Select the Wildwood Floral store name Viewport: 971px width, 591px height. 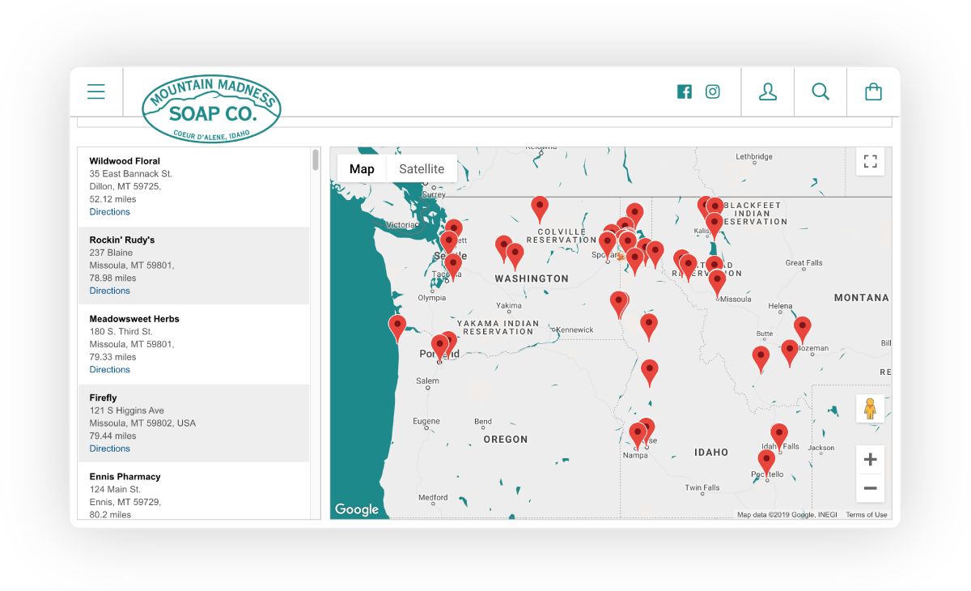(125, 161)
